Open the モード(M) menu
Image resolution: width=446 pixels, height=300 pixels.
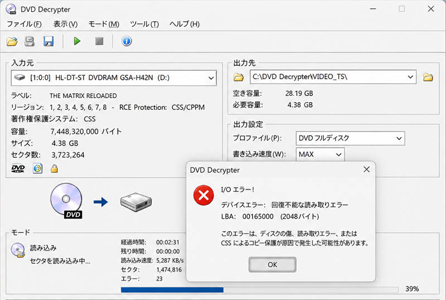coord(104,24)
